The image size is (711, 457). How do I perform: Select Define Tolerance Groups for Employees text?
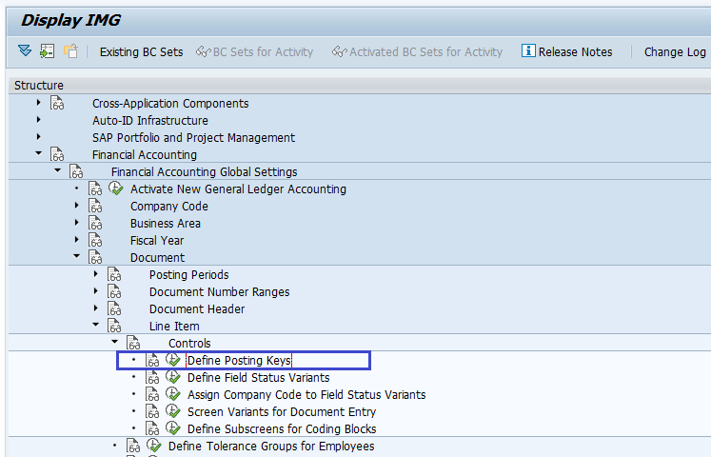[271, 447]
